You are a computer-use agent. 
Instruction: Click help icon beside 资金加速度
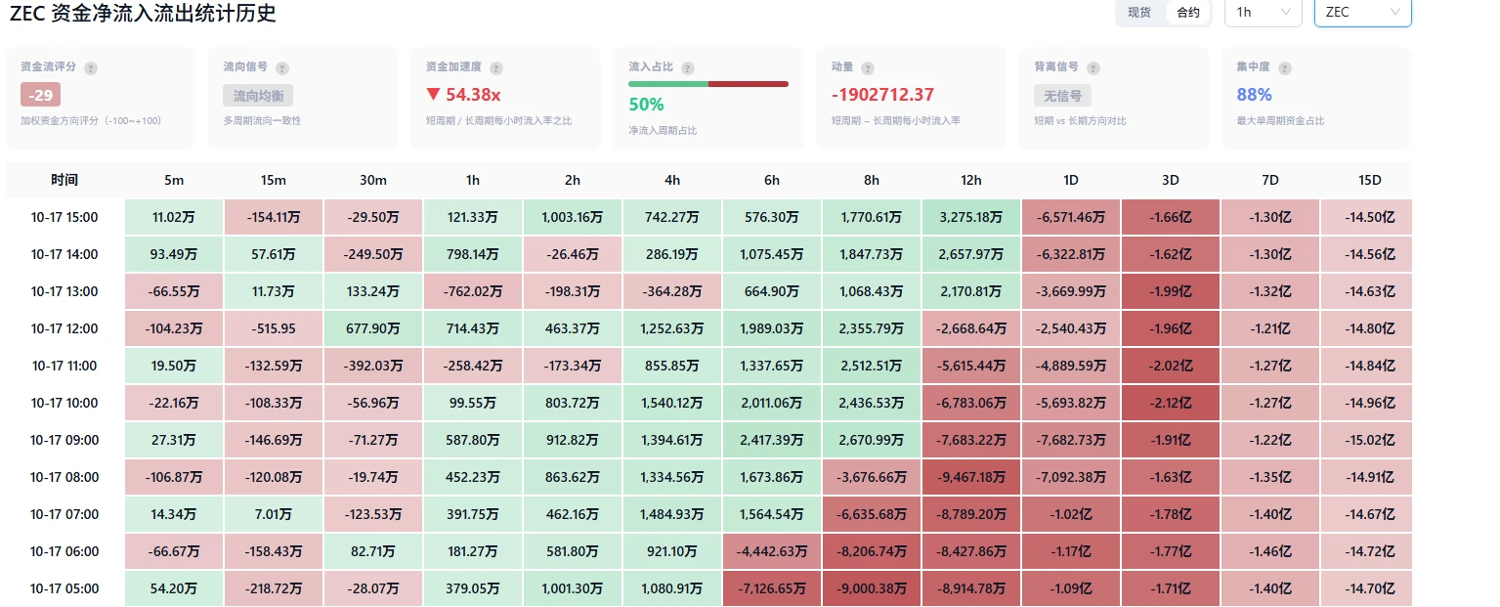coord(497,68)
